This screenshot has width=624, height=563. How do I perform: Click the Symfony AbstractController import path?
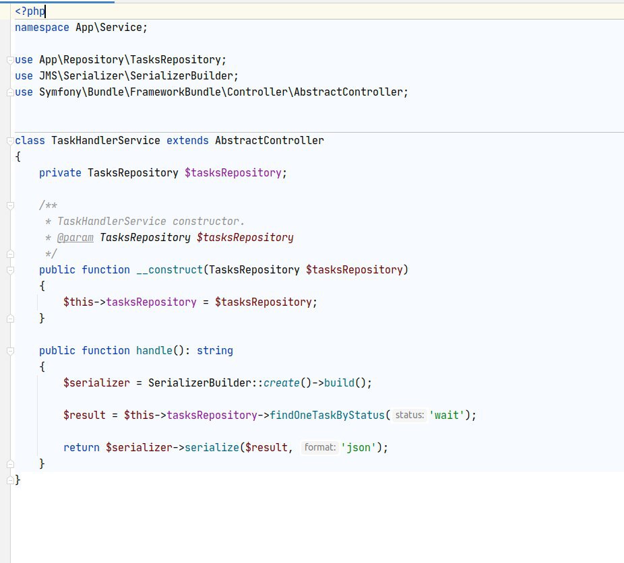coord(221,92)
